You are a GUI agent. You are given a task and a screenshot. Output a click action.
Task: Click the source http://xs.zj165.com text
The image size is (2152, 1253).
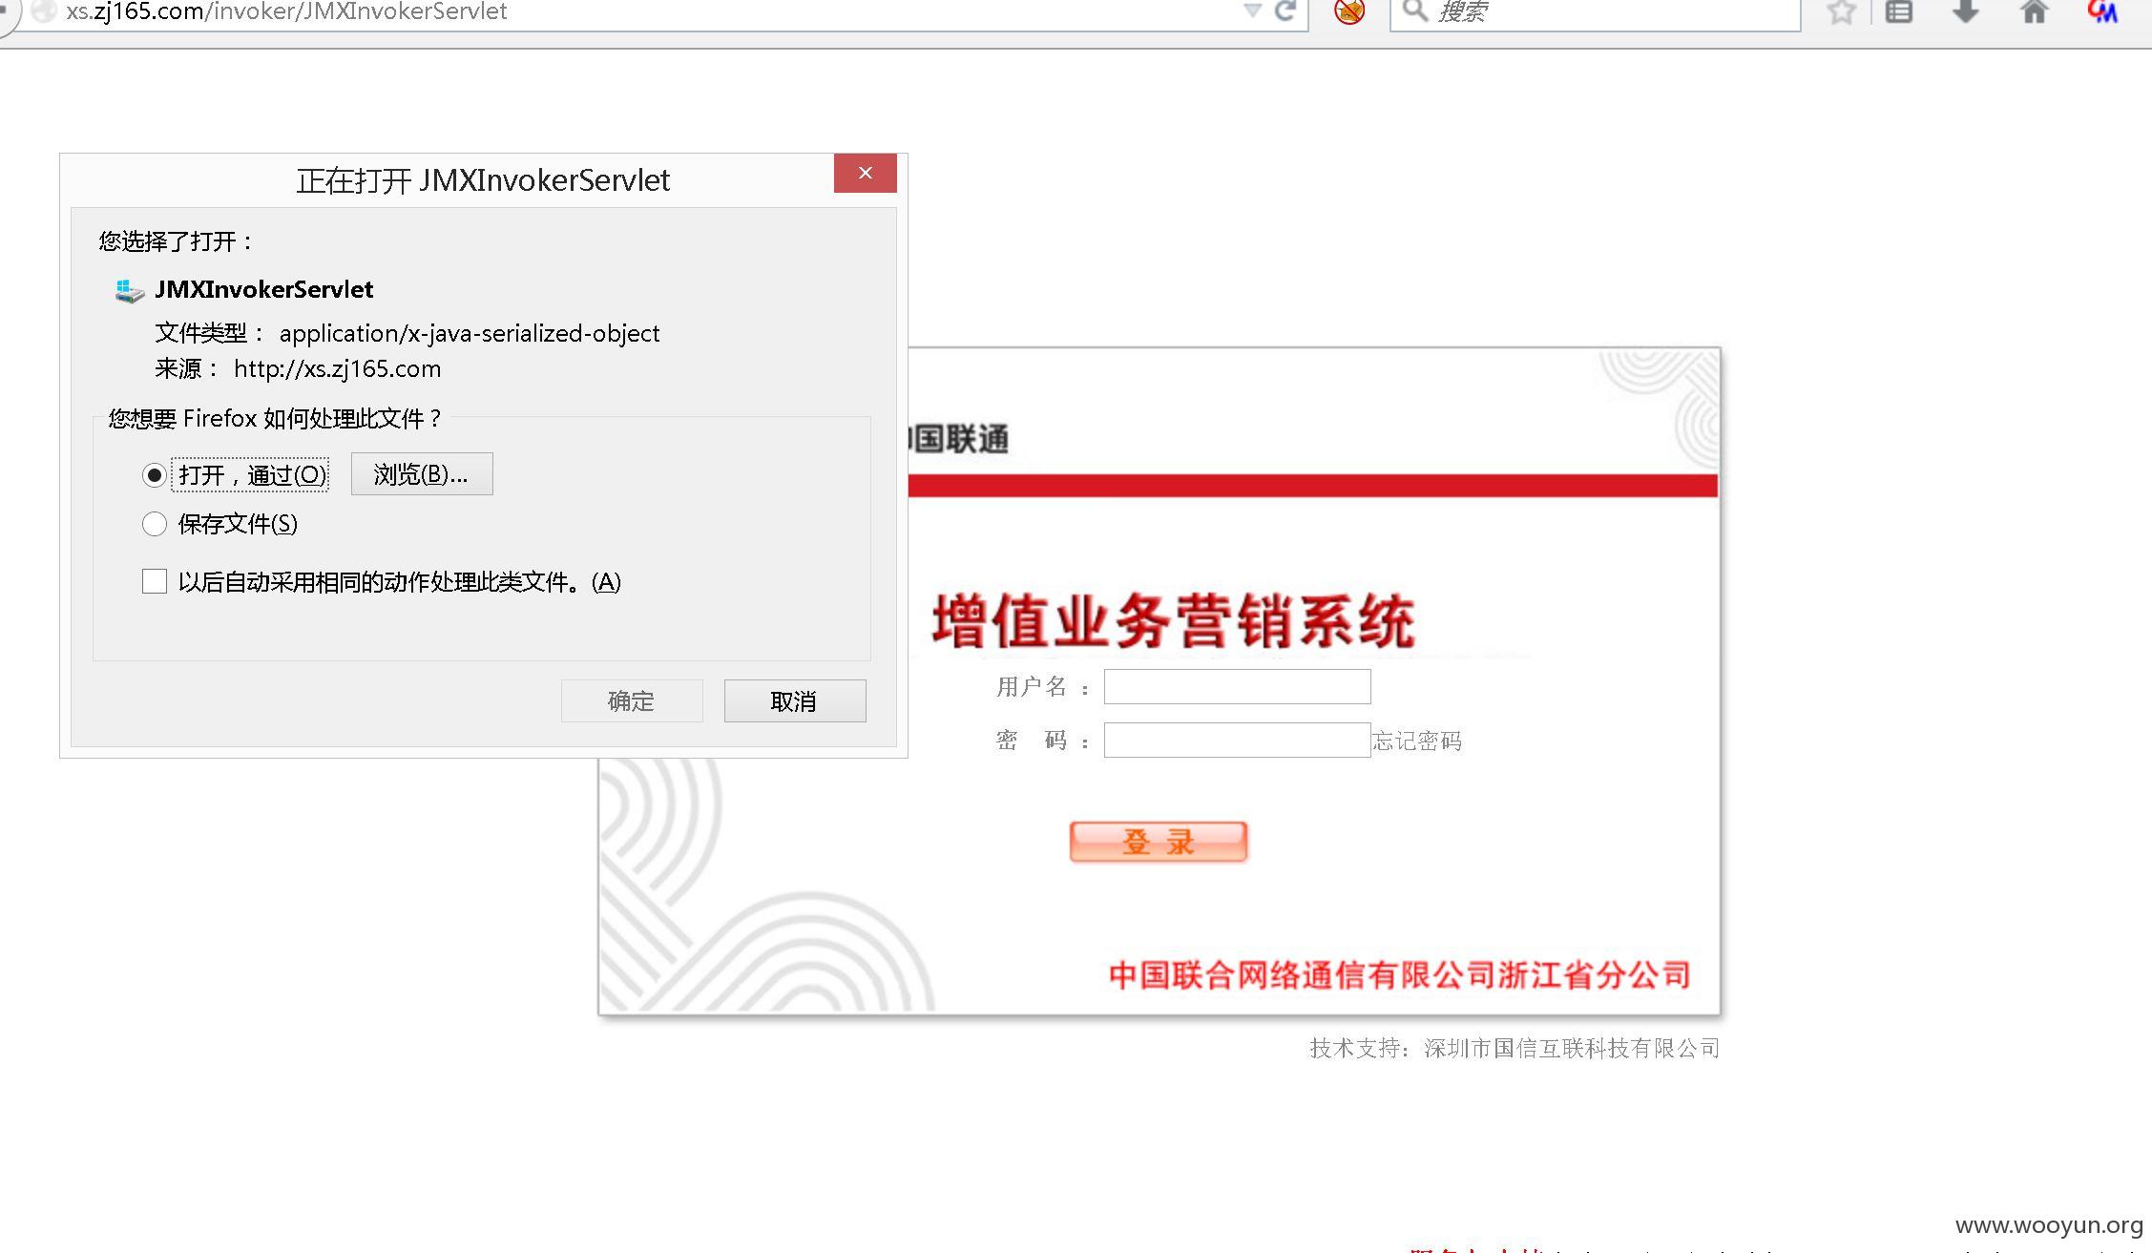[338, 369]
